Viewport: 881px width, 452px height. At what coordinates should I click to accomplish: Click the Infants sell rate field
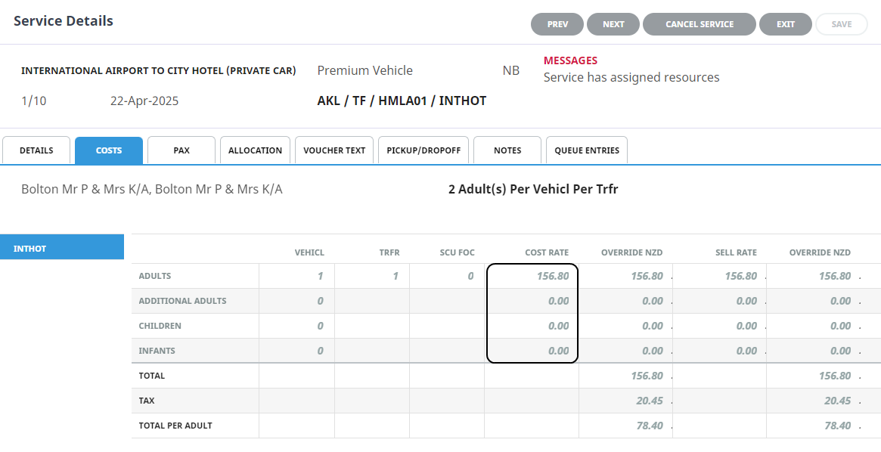pyautogui.click(x=719, y=351)
